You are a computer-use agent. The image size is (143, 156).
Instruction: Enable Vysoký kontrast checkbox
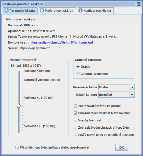point(75,120)
